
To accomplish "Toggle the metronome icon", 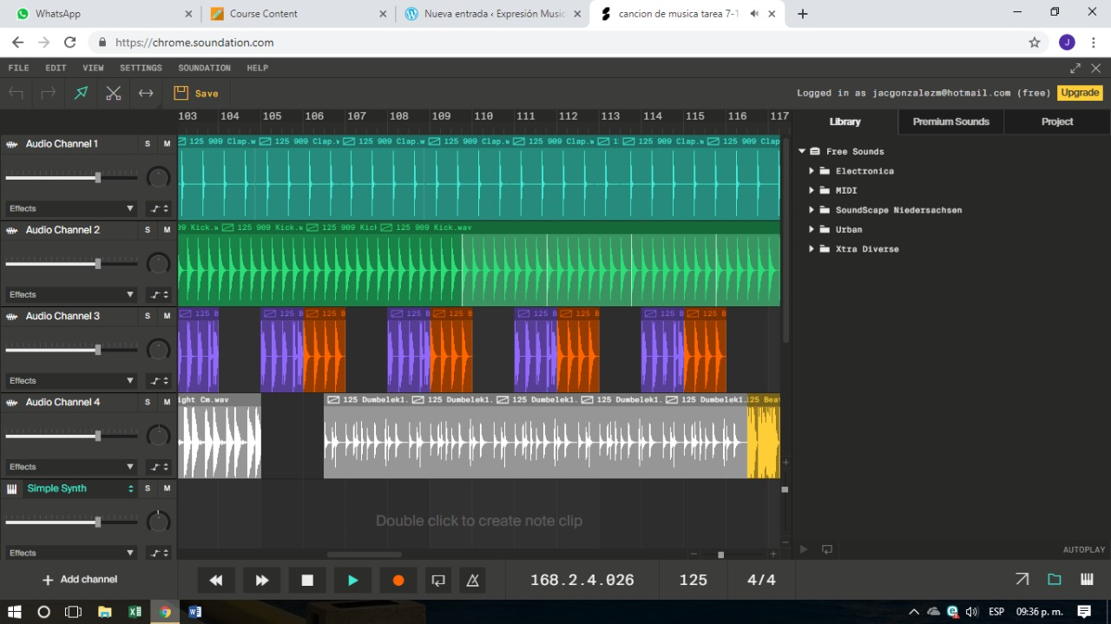I will (x=472, y=581).
